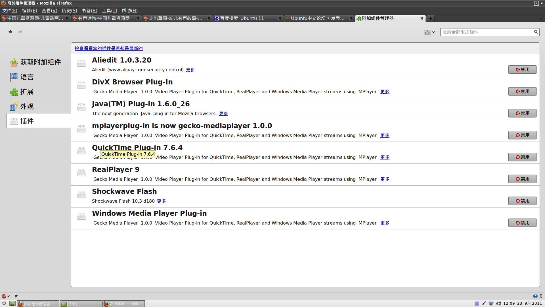
Task: Open the system settings gear menu
Action: point(4,303)
